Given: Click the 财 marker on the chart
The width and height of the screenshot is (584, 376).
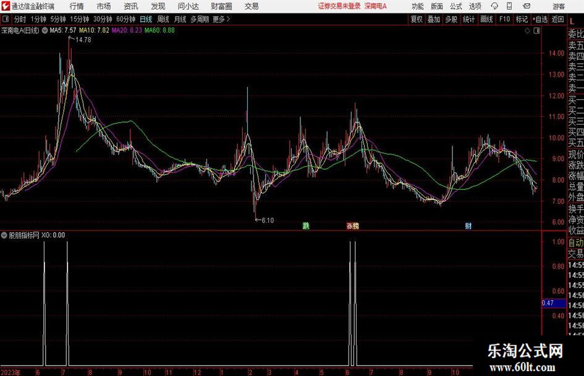Looking at the screenshot, I should click(468, 225).
